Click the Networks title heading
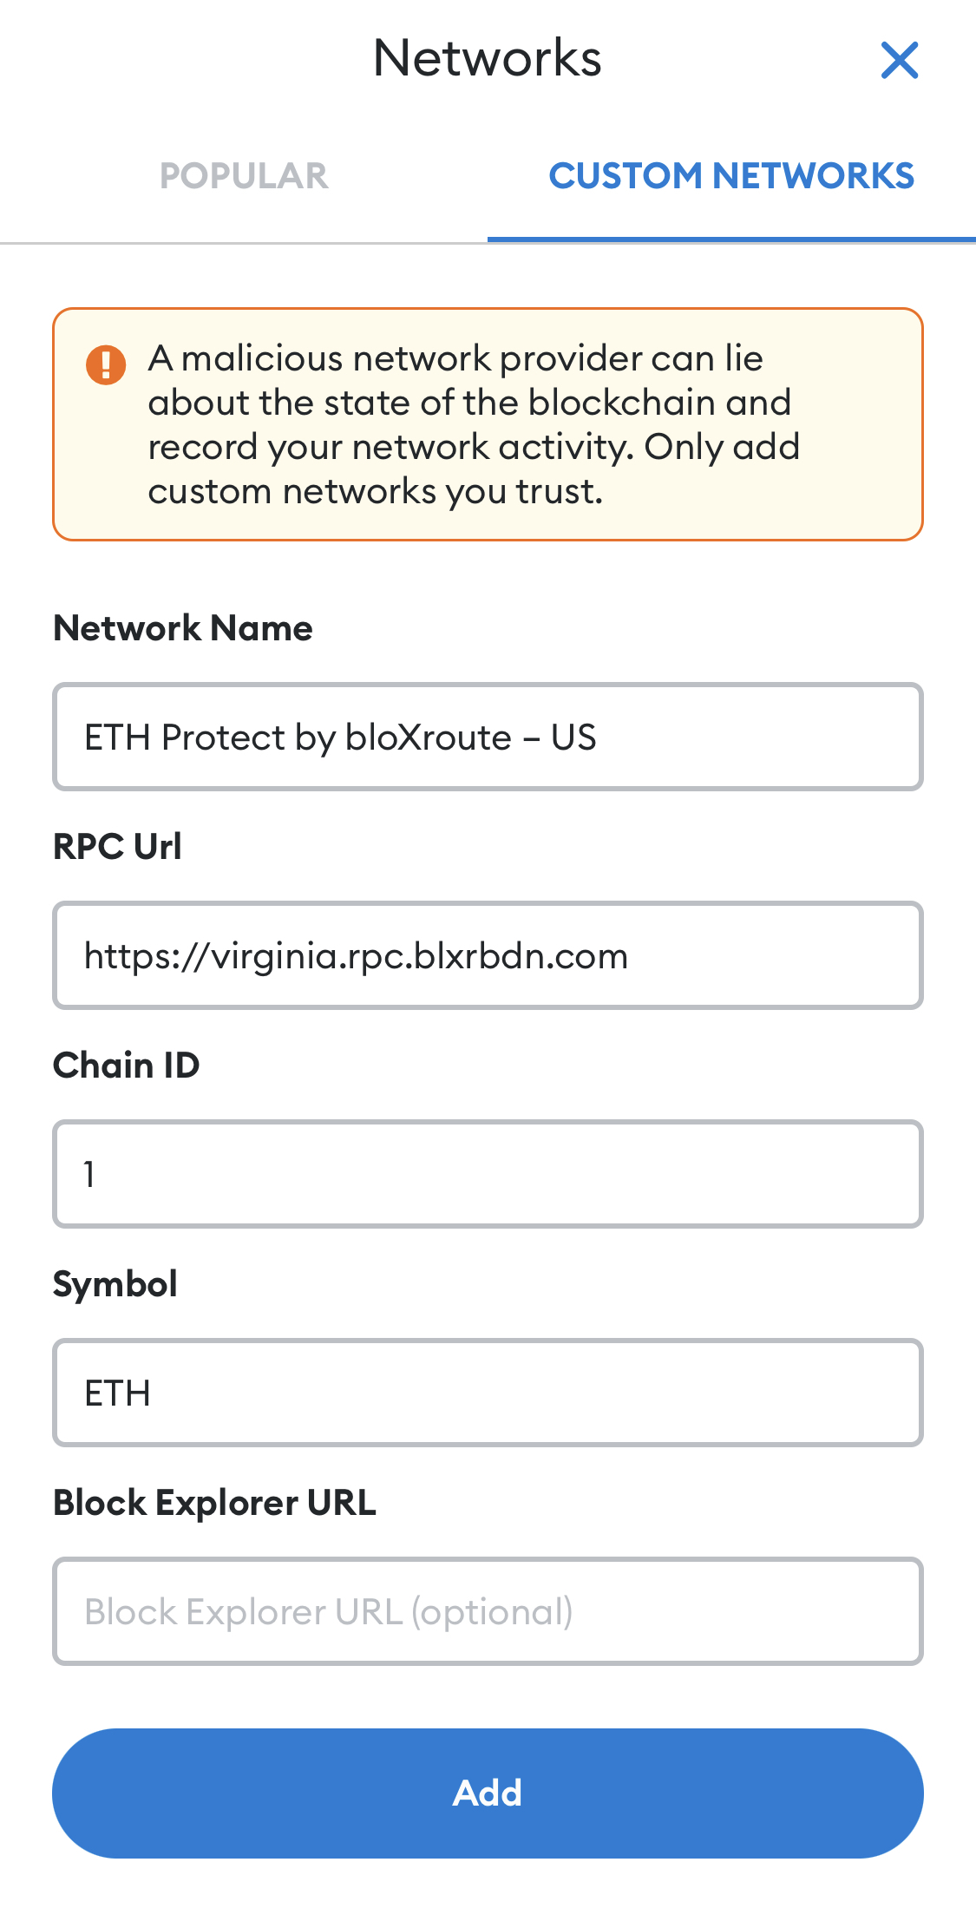This screenshot has width=976, height=1908. [488, 59]
